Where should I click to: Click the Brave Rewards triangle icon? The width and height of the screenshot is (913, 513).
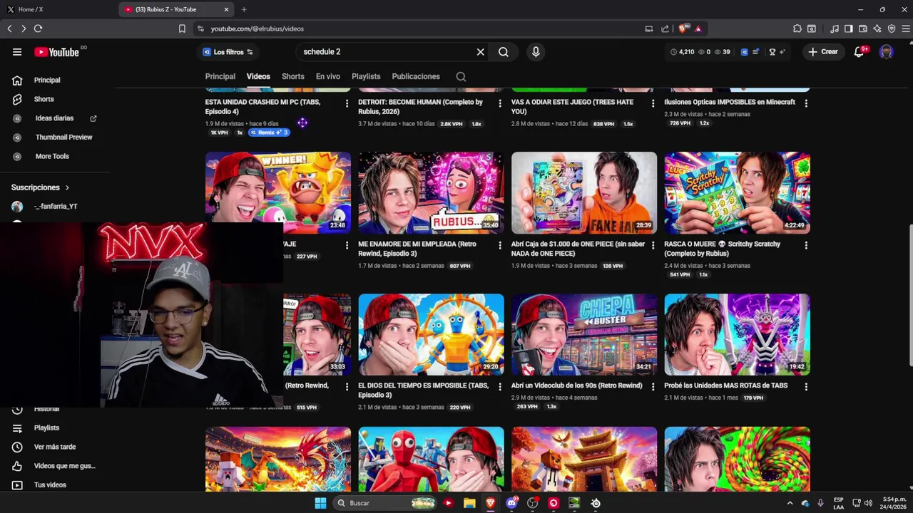tap(698, 28)
